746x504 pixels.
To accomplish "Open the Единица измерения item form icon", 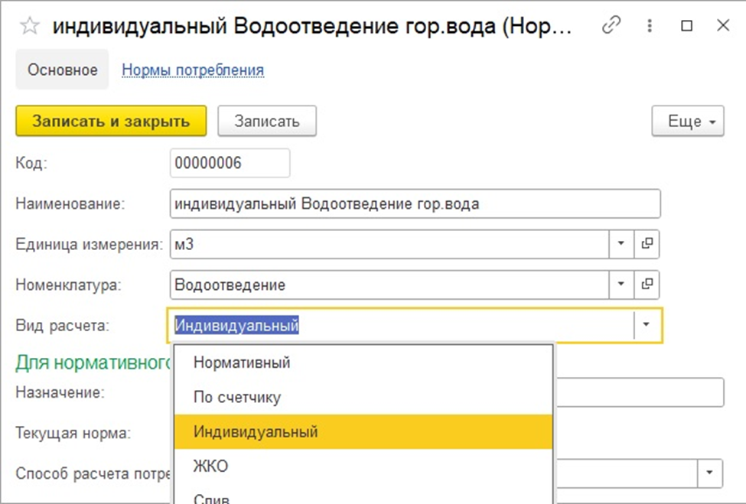I will (647, 243).
